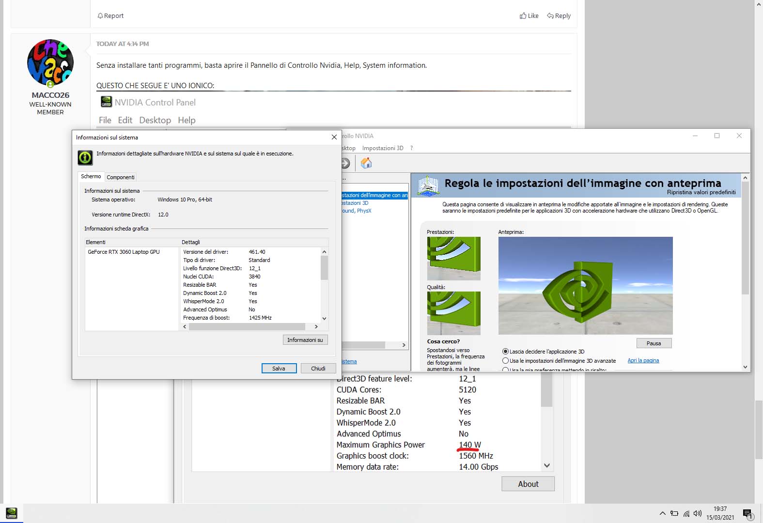Click the Report bell link
Image resolution: width=763 pixels, height=523 pixels.
point(110,15)
